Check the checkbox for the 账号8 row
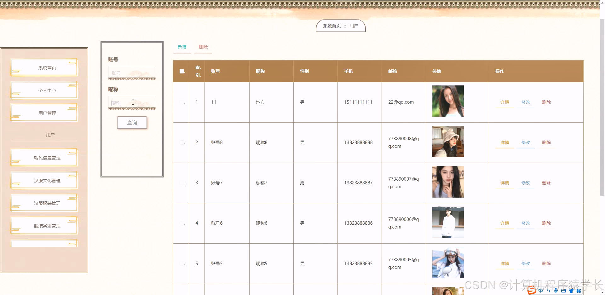This screenshot has width=605, height=295. pyautogui.click(x=182, y=142)
